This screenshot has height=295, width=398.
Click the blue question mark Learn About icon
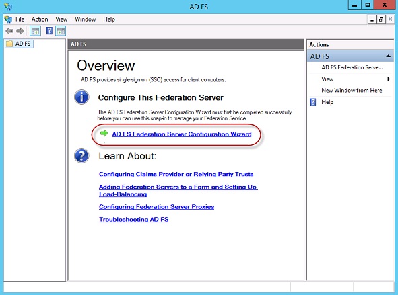(x=81, y=155)
